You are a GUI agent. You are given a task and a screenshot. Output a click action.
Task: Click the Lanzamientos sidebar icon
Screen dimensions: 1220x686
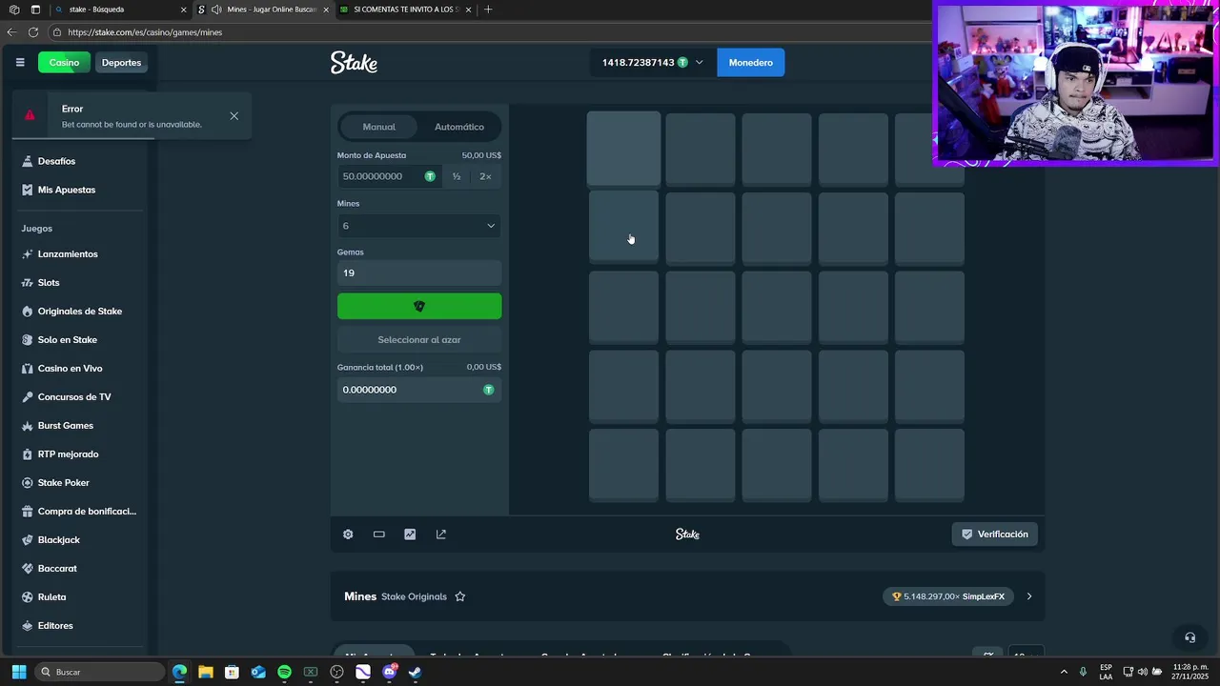pos(28,254)
